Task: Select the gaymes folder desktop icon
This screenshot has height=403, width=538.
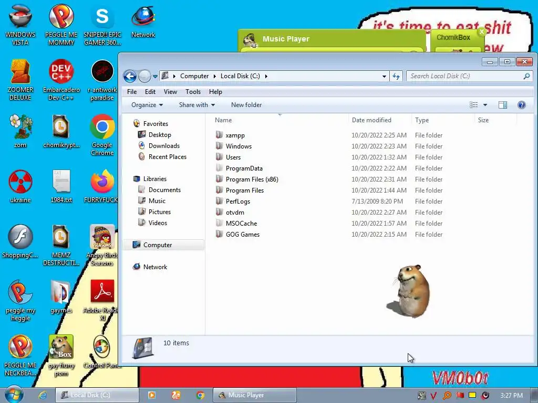Action: click(x=61, y=297)
